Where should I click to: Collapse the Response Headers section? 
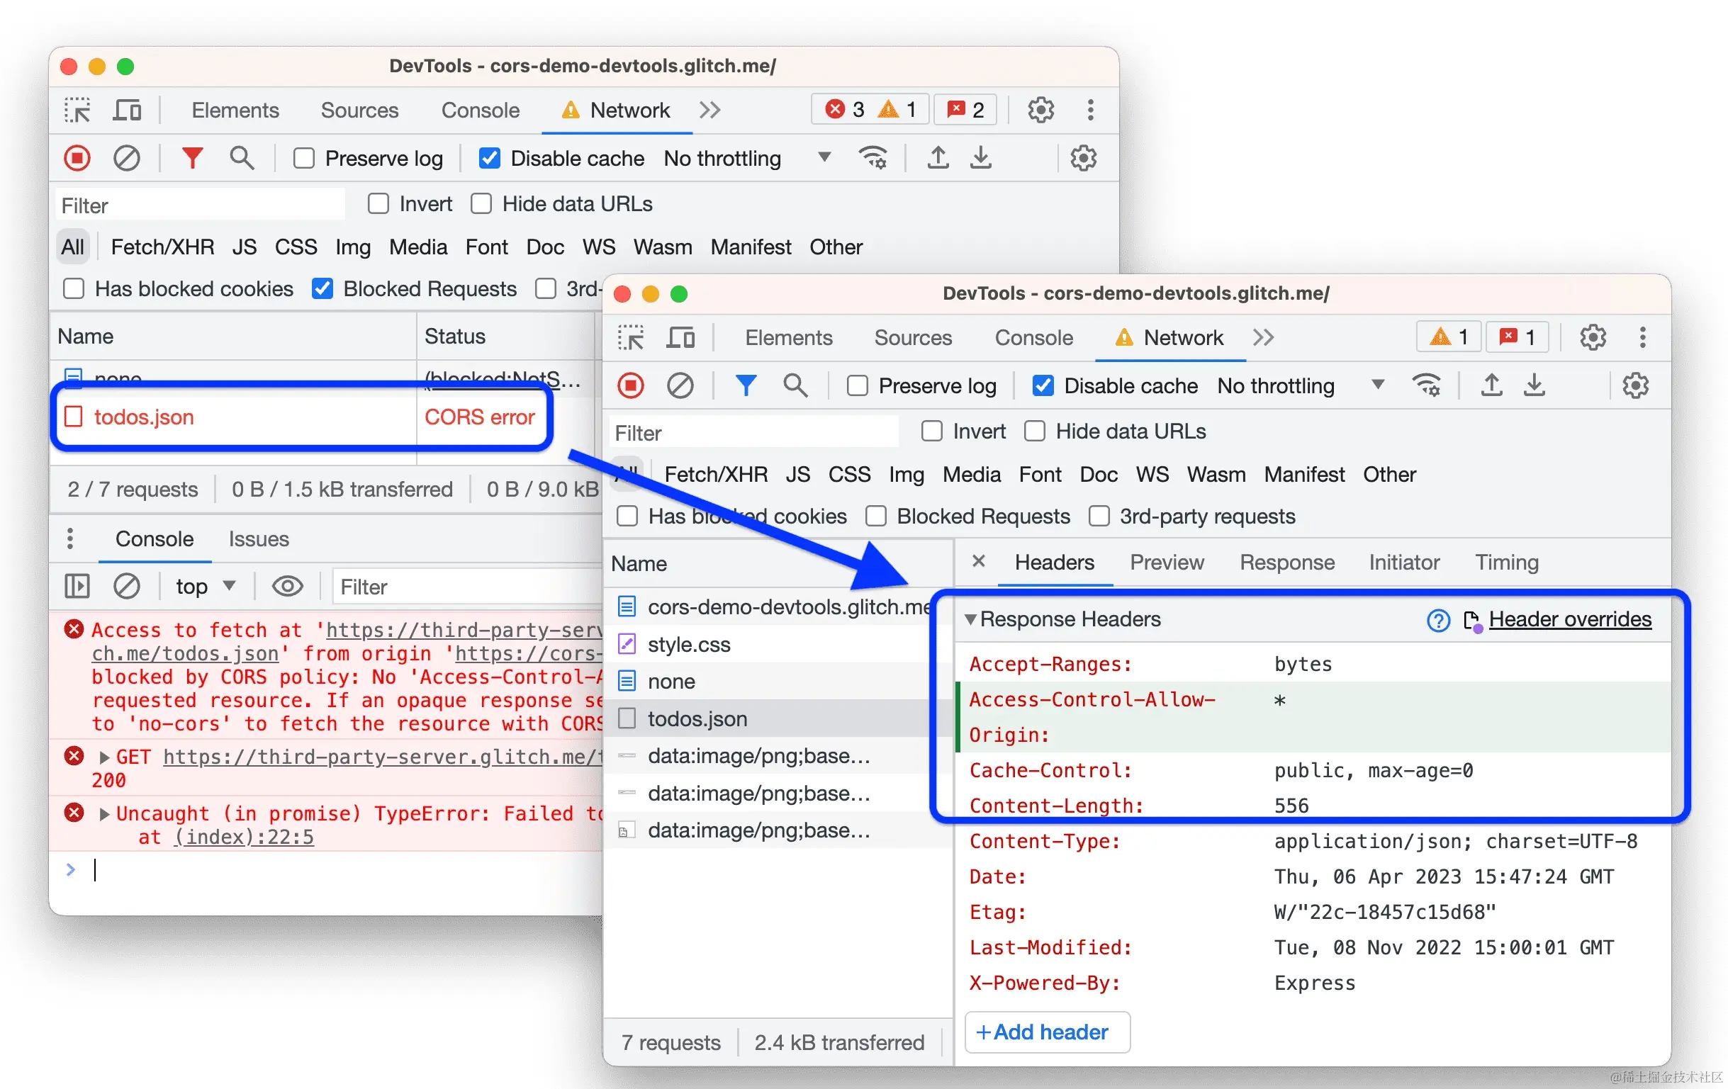[970, 619]
